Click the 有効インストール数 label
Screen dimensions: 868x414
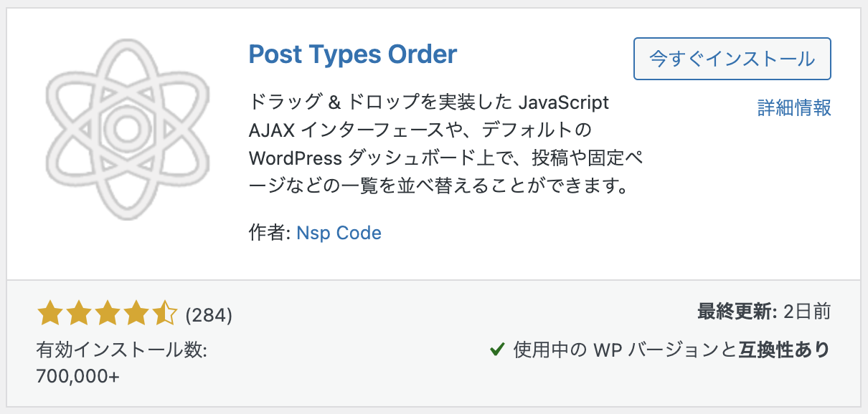click(121, 350)
